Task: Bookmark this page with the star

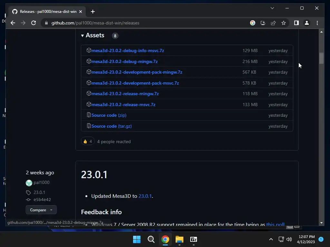Action: [284, 23]
